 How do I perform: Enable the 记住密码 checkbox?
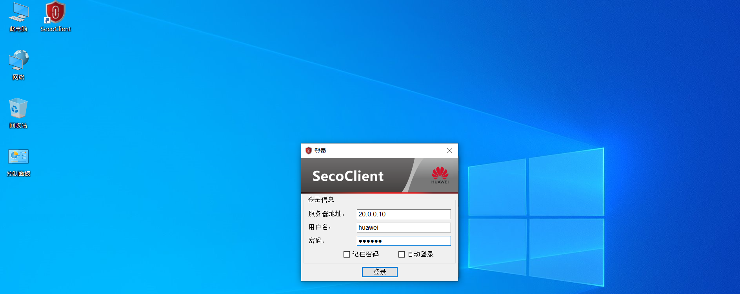point(347,254)
